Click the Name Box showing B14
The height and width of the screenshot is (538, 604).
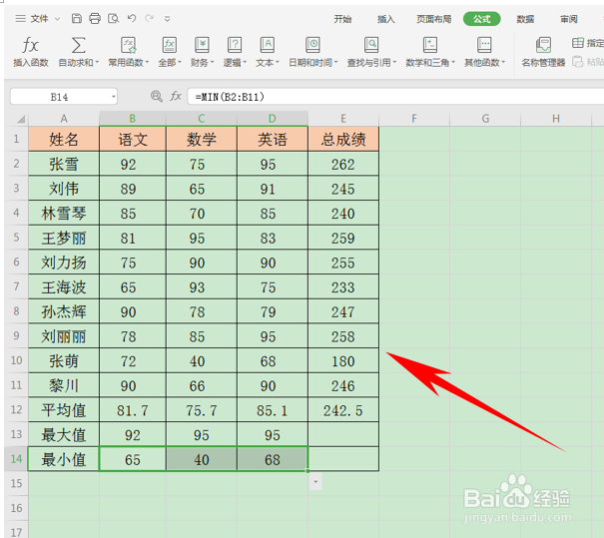pos(59,97)
